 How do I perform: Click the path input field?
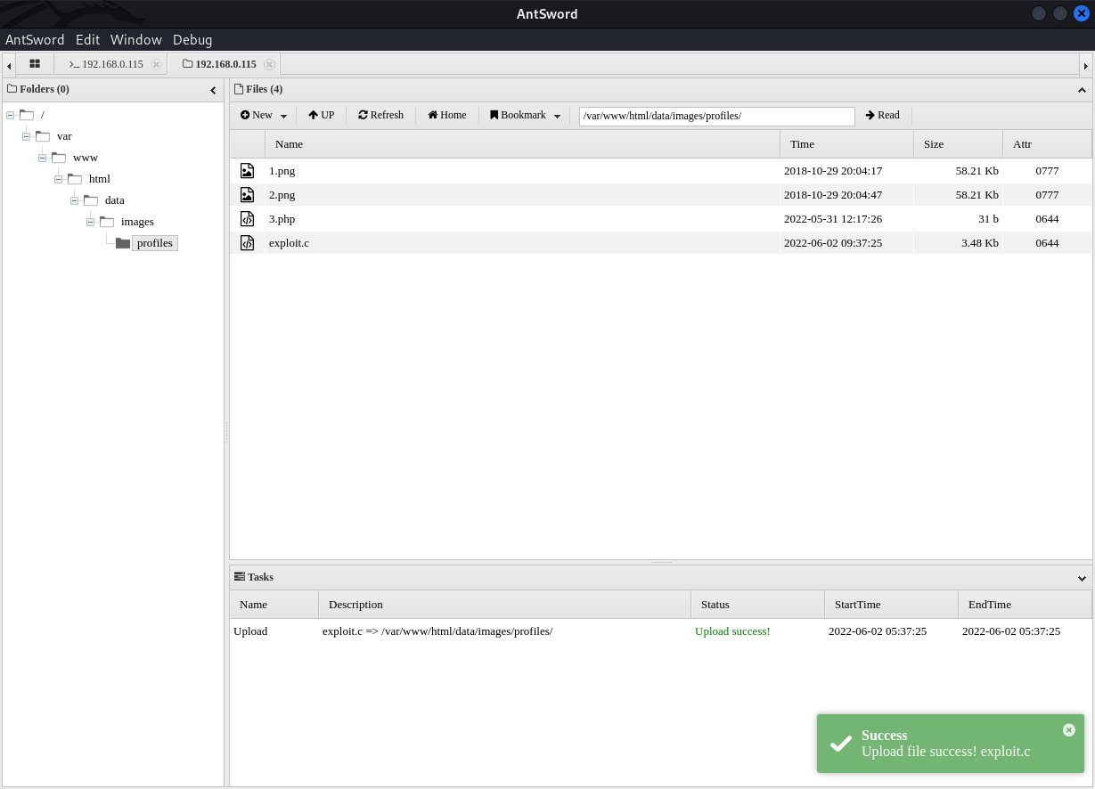[716, 116]
